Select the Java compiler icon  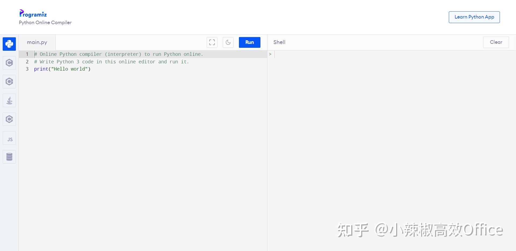[x=9, y=100]
